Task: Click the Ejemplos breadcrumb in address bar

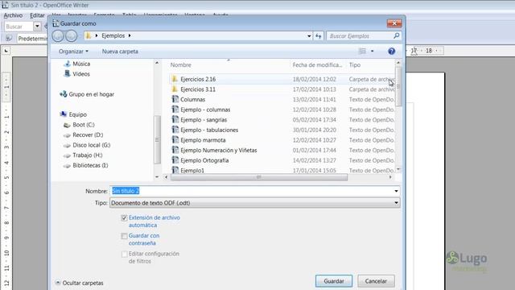Action: (113, 35)
